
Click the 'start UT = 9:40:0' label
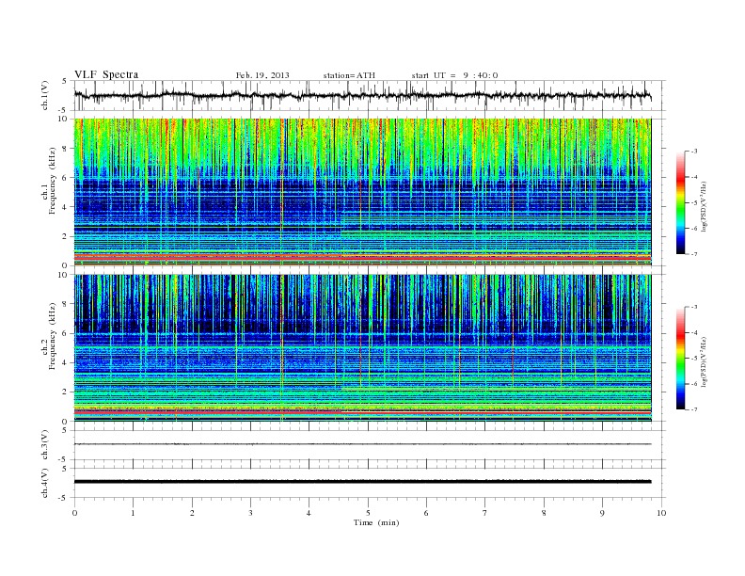click(x=454, y=75)
